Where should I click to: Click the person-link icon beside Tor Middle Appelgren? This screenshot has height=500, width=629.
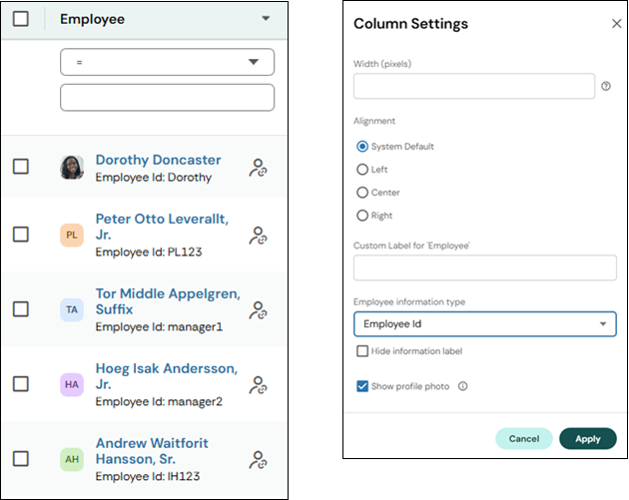click(258, 309)
